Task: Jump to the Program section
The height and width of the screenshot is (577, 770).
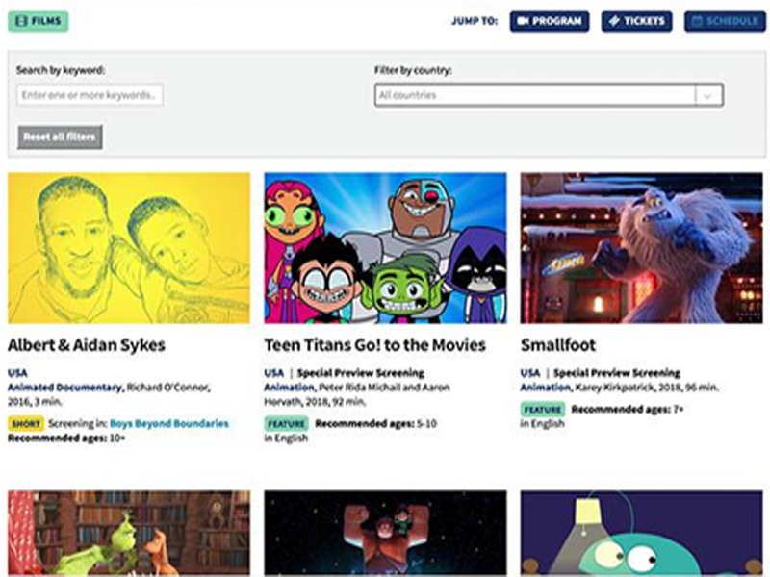Action: [550, 21]
